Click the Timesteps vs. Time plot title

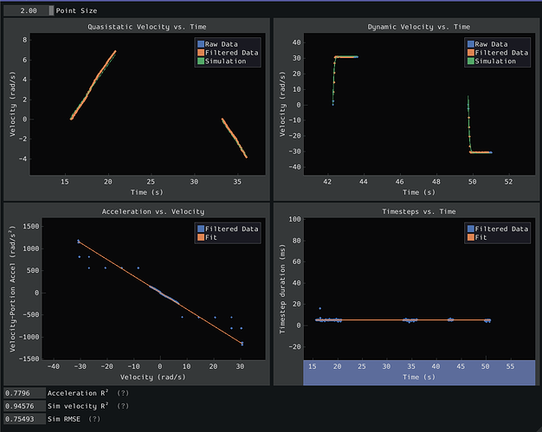click(x=418, y=211)
